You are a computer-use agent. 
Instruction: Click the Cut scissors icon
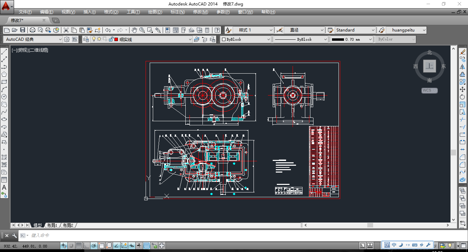[66, 30]
